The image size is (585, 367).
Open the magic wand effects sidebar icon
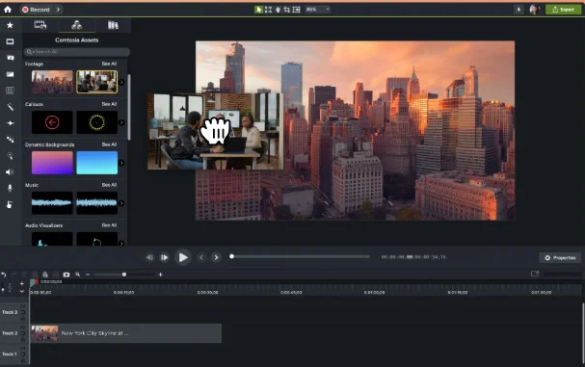(x=10, y=107)
